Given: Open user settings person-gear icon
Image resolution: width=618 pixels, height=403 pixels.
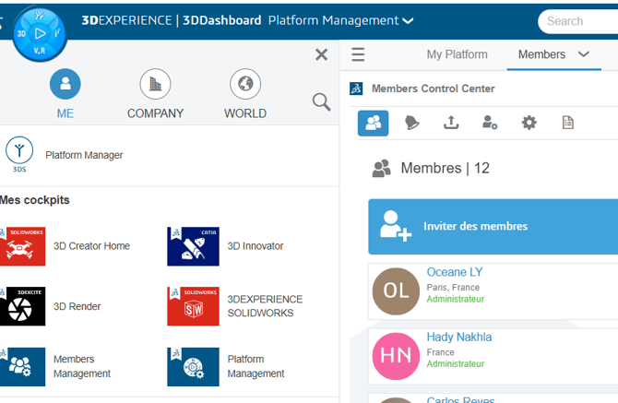Looking at the screenshot, I should [490, 123].
